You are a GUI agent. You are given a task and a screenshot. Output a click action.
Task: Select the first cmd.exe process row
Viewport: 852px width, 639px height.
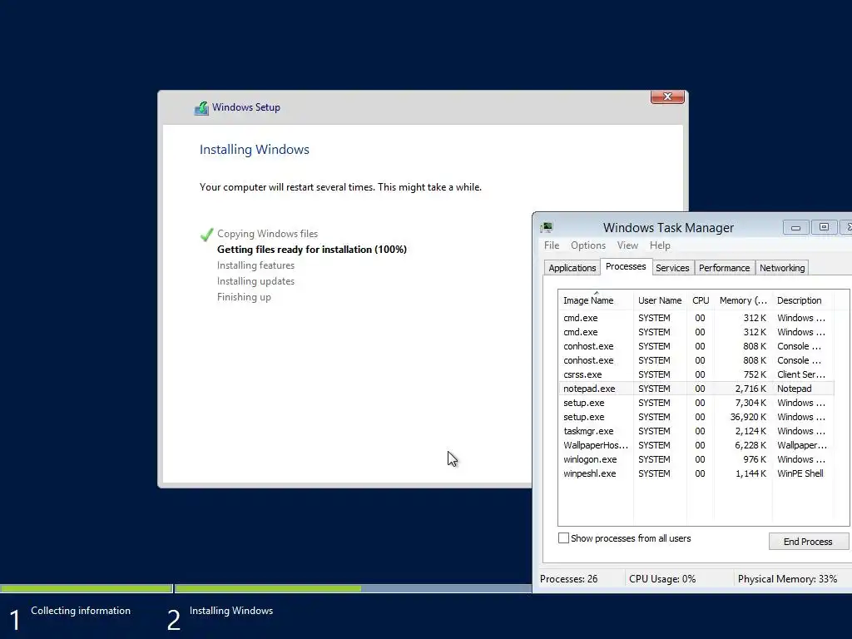696,318
